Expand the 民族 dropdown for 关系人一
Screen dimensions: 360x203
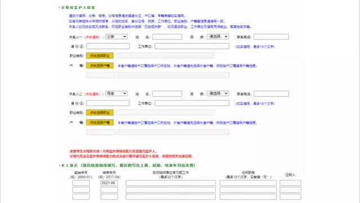coord(218,37)
